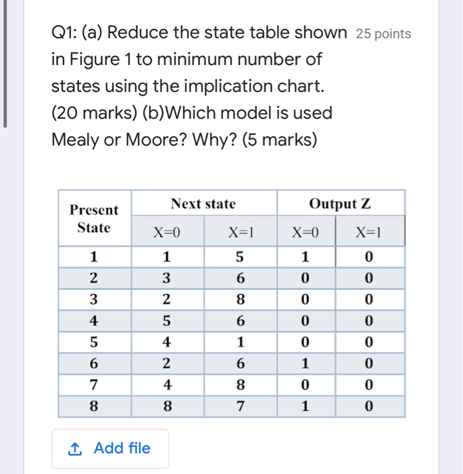Click the Output Z X=1 column header
The height and width of the screenshot is (474, 463).
coord(370,232)
